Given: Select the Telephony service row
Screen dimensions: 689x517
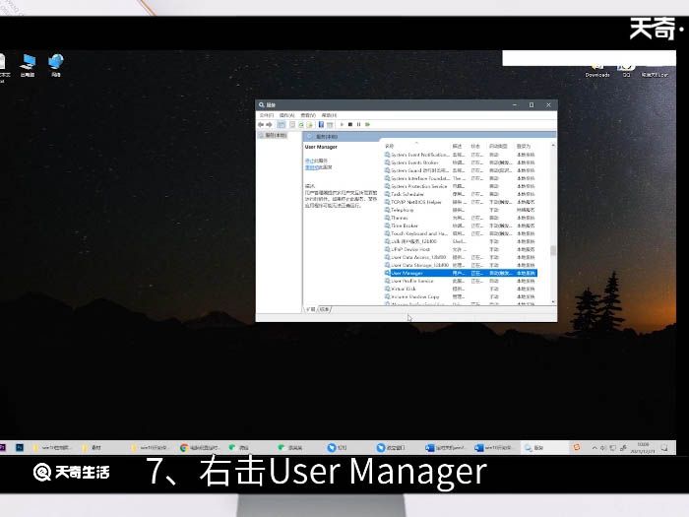Looking at the screenshot, I should pos(460,210).
